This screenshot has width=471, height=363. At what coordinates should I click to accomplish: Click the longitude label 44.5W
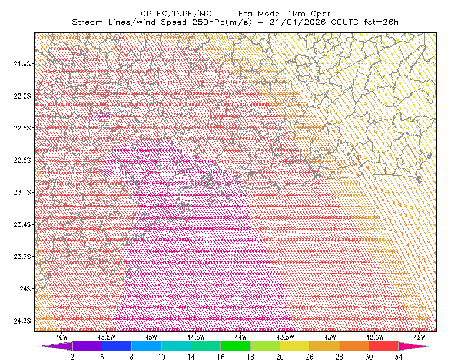pos(196,337)
